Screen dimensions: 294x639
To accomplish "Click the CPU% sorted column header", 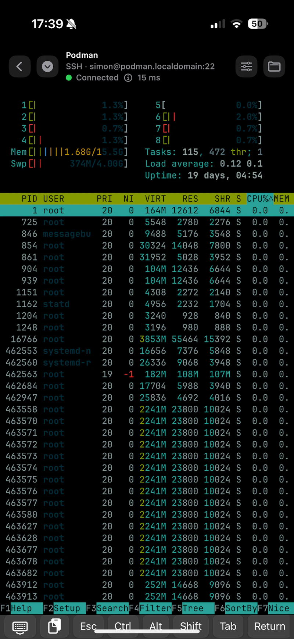I will pyautogui.click(x=260, y=199).
